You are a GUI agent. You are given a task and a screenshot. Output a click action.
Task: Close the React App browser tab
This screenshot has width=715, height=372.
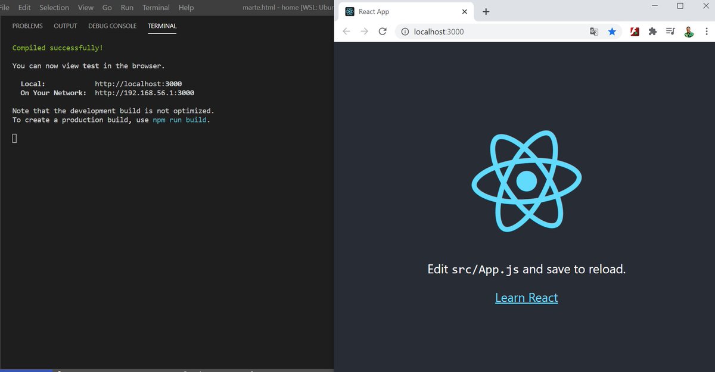(465, 12)
